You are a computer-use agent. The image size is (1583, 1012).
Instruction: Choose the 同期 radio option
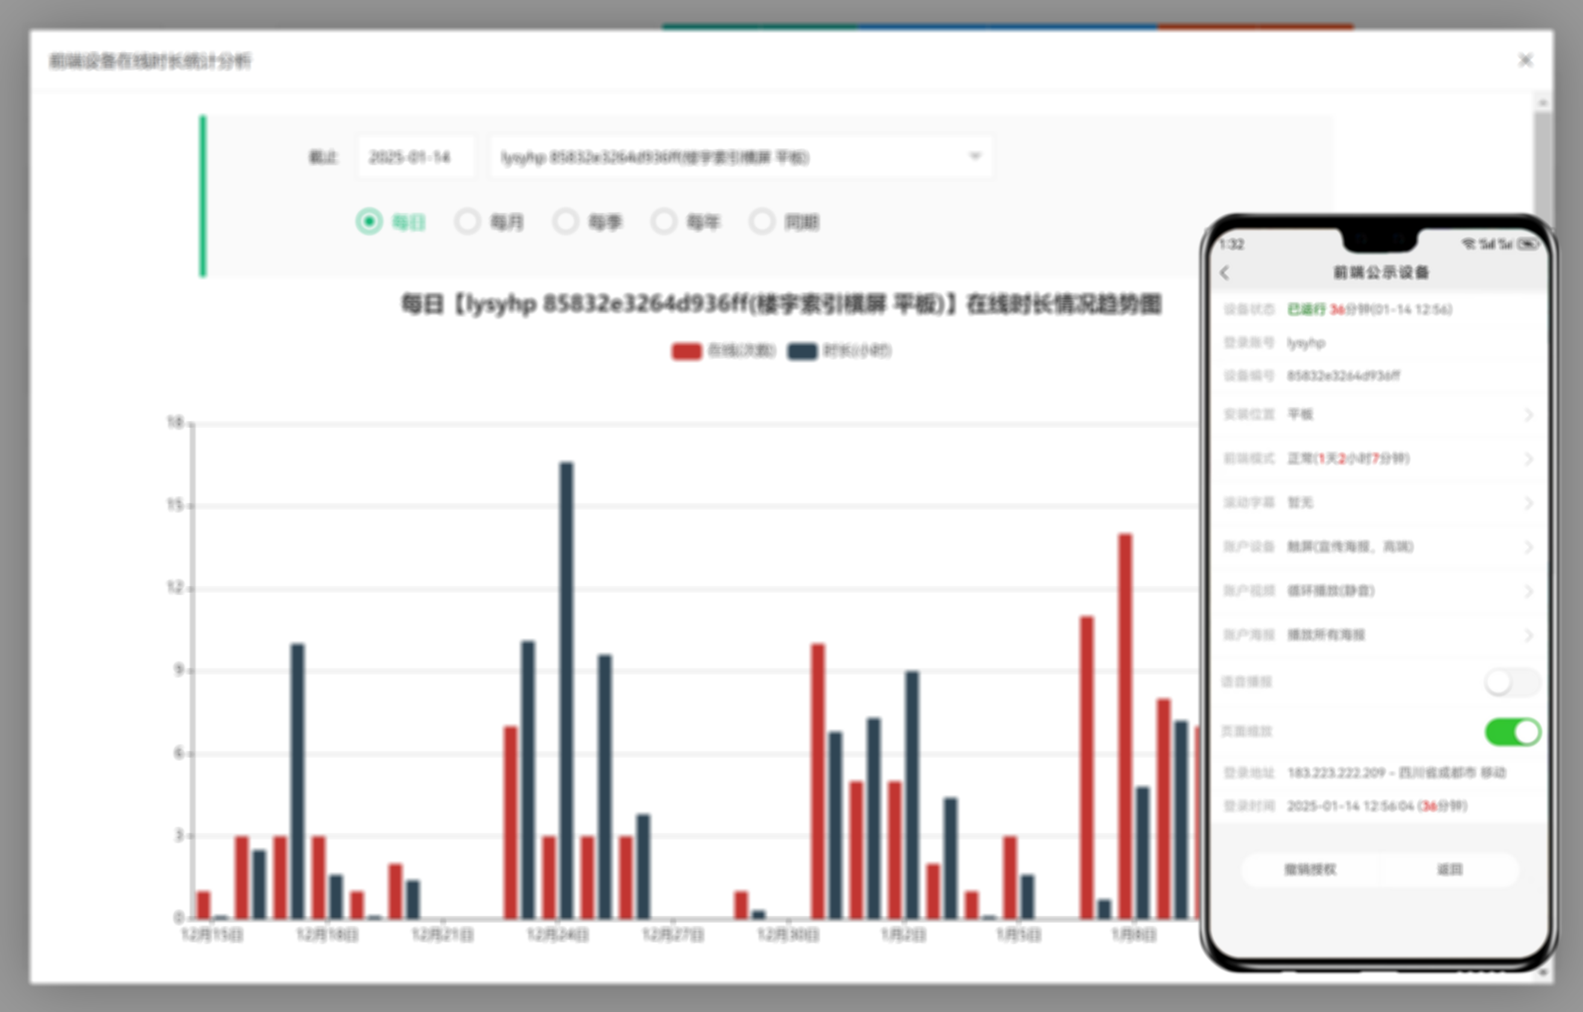pos(762,222)
